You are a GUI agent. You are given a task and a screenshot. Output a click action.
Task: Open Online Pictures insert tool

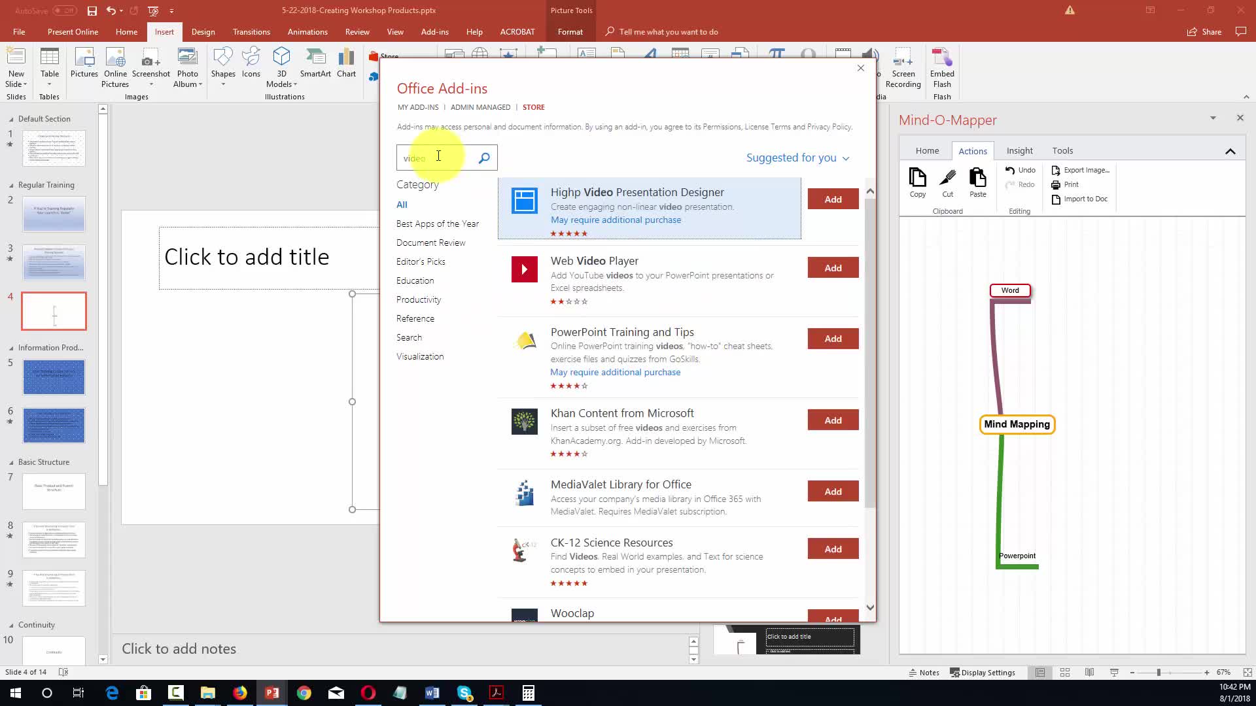[x=115, y=67]
